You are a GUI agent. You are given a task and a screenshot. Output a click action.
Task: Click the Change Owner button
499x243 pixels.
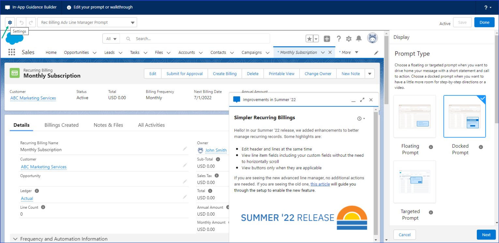318,74
